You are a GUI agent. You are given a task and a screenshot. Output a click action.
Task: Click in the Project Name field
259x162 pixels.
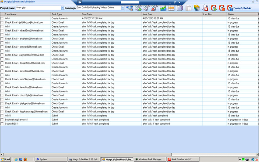(x=38, y=8)
